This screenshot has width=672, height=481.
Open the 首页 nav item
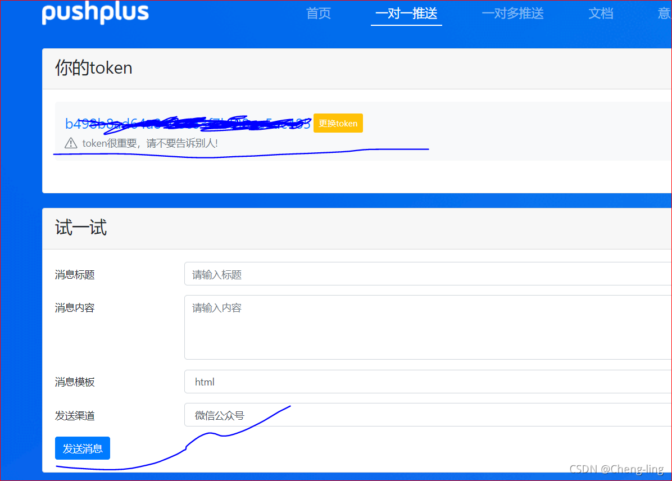319,13
